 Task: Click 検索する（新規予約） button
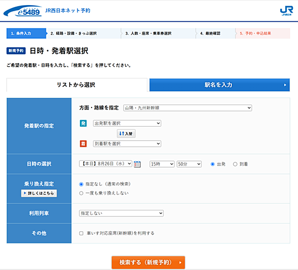[x=148, y=262]
